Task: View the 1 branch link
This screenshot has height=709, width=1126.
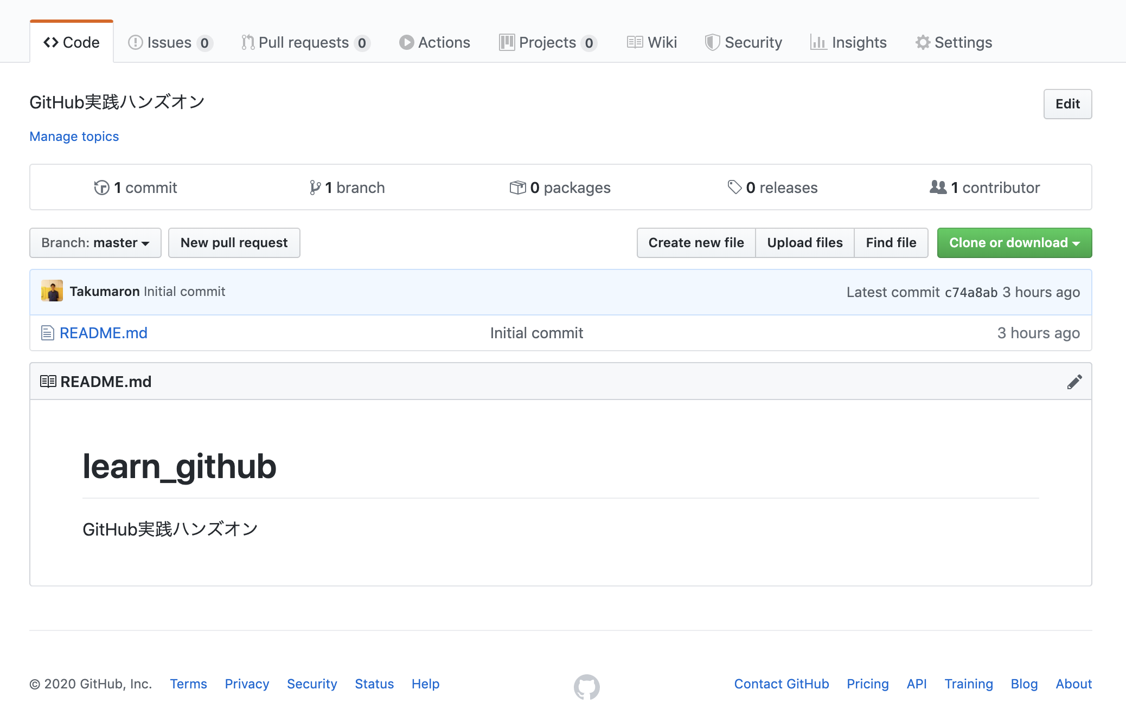Action: (x=347, y=188)
